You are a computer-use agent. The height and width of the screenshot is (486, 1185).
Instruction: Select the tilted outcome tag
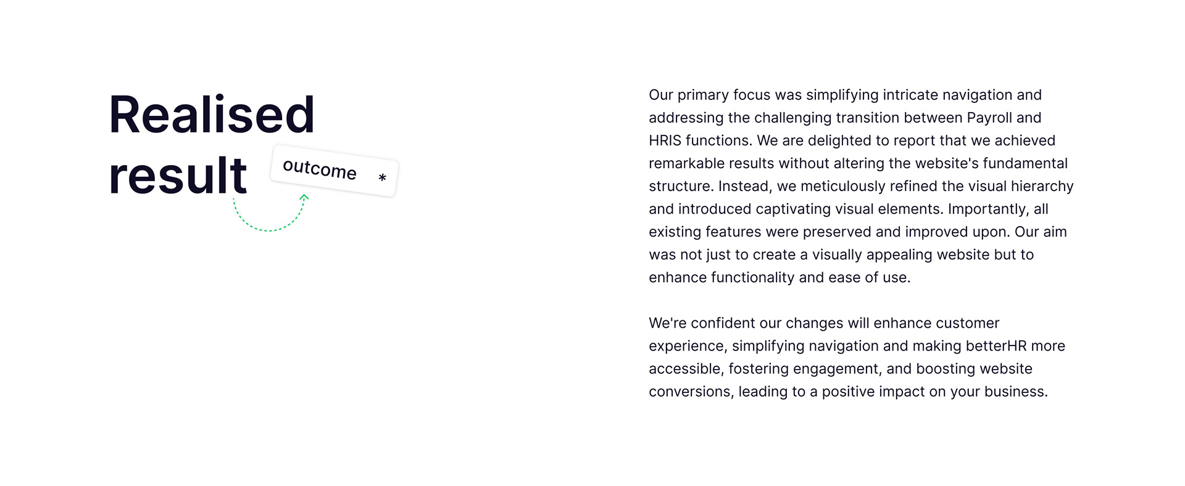click(333, 171)
